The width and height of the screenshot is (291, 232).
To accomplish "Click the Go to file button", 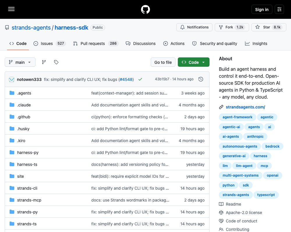I will [163, 62].
